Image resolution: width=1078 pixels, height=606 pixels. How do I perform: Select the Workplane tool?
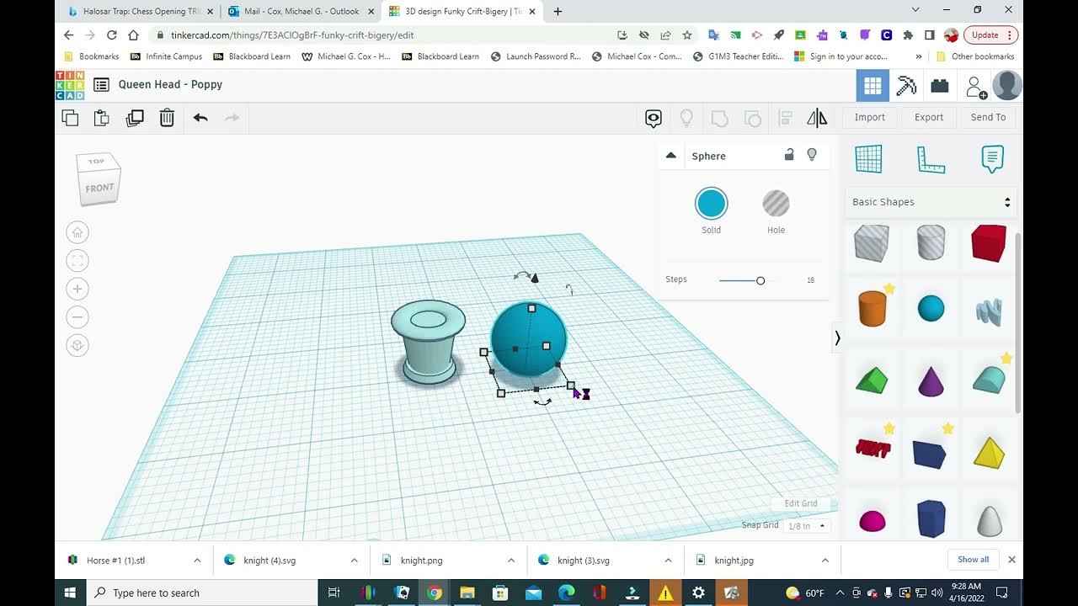tap(868, 159)
